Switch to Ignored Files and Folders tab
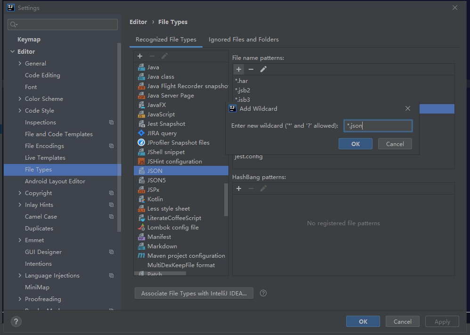Image resolution: width=470 pixels, height=335 pixels. pyautogui.click(x=243, y=40)
